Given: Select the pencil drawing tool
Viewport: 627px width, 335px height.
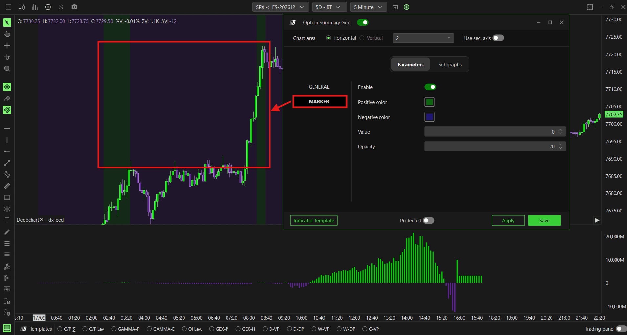Looking at the screenshot, I should [7, 232].
